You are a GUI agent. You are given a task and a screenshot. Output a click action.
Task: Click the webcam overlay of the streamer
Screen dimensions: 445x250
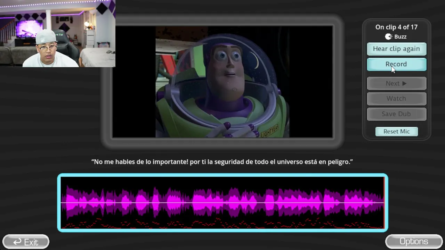(58, 33)
